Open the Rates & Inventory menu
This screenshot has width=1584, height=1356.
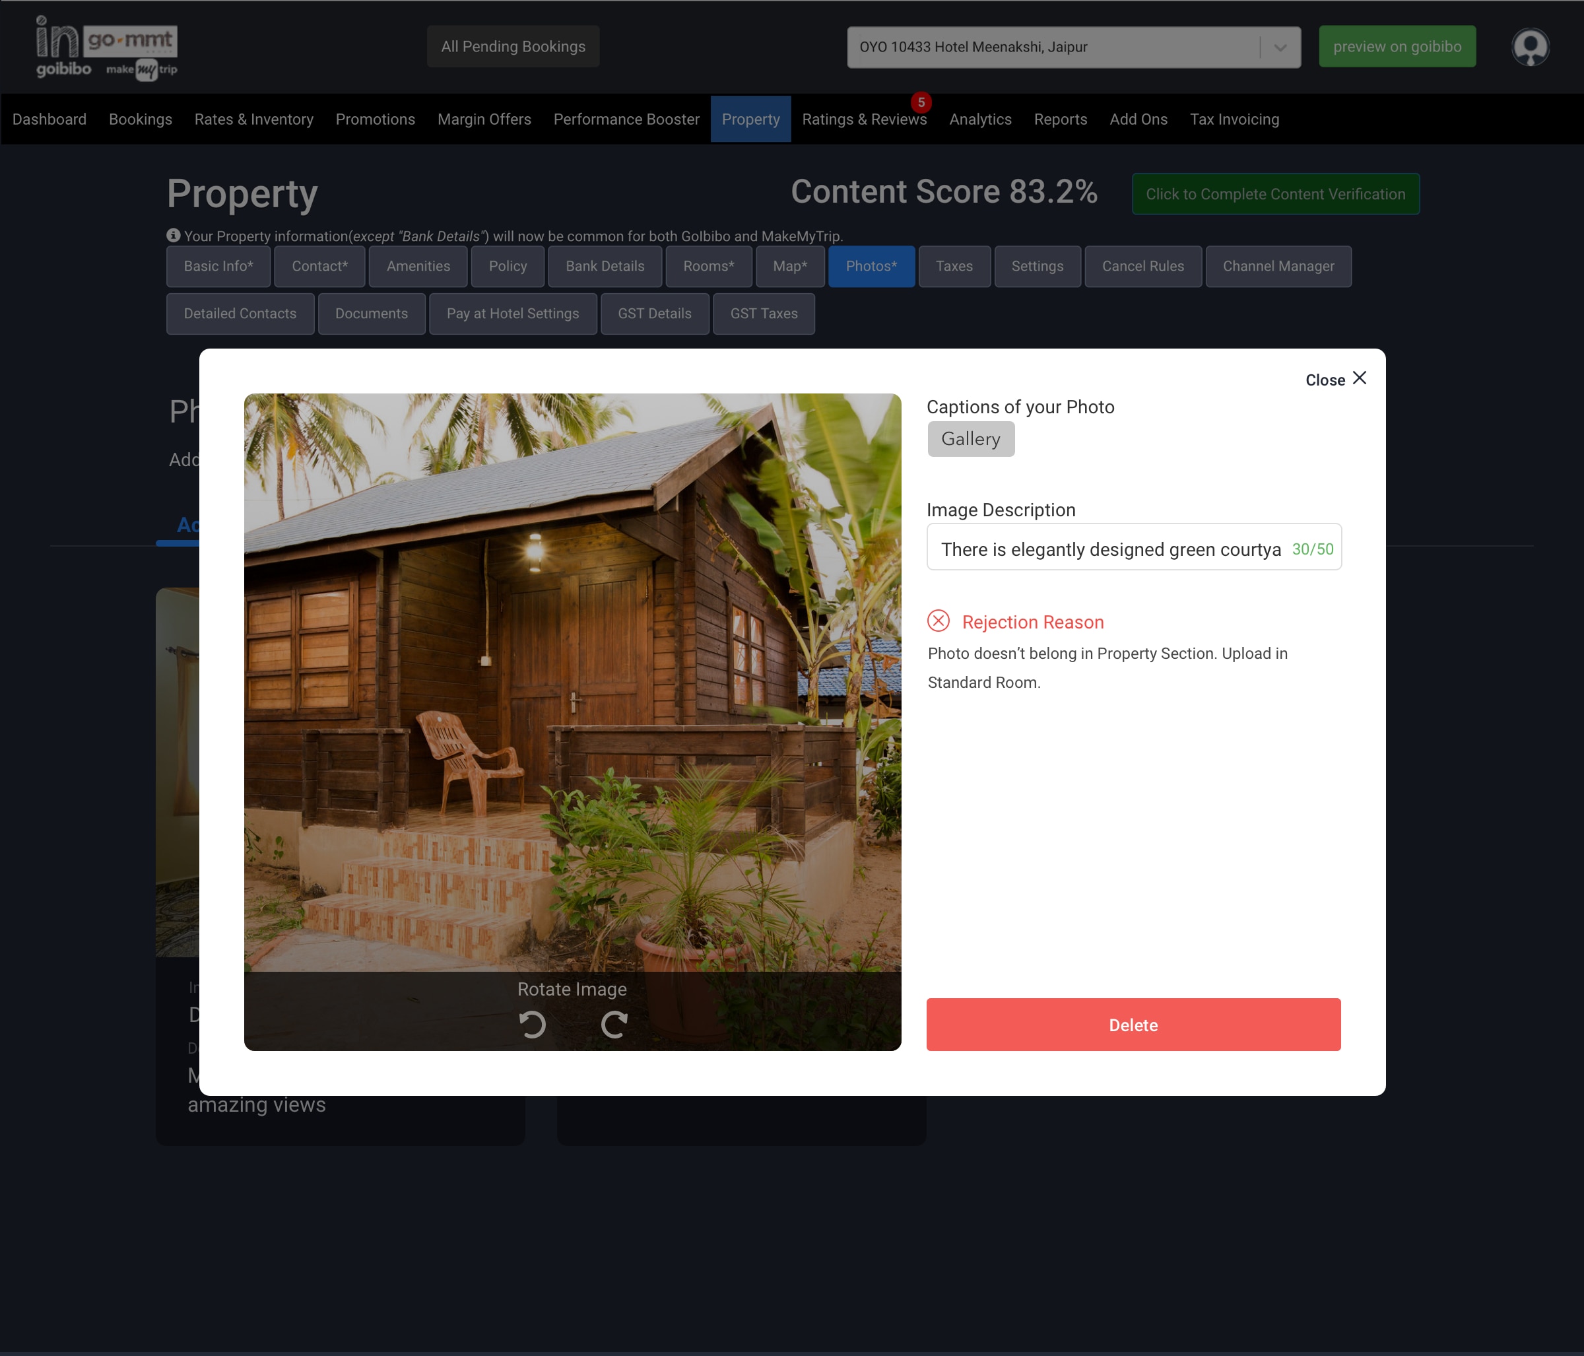[254, 119]
